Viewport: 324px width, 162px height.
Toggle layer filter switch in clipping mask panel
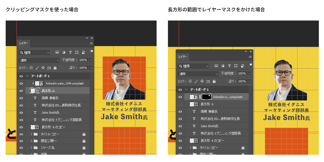(x=92, y=52)
